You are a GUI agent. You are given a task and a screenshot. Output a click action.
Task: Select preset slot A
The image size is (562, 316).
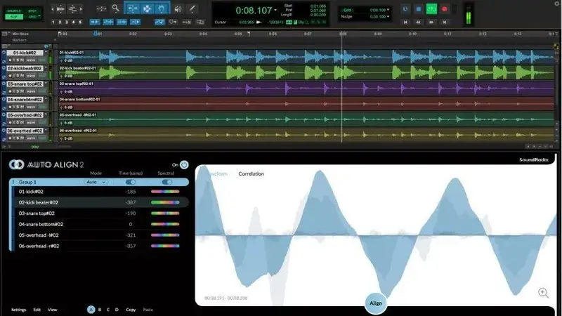tap(91, 310)
